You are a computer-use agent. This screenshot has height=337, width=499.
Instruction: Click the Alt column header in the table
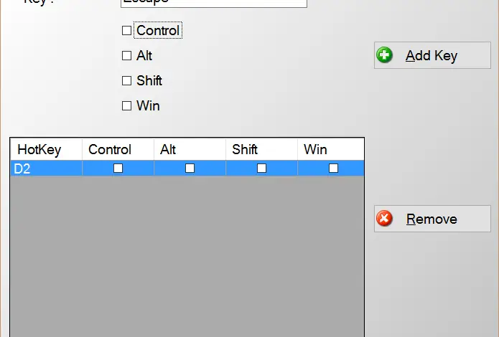[190, 150]
